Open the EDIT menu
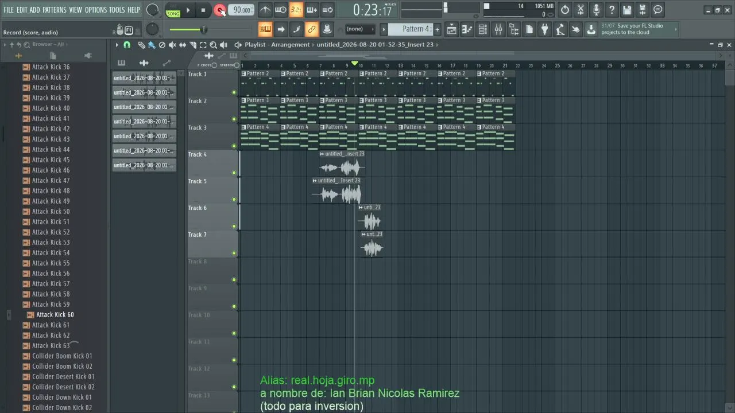Image resolution: width=735 pixels, height=413 pixels. point(22,10)
